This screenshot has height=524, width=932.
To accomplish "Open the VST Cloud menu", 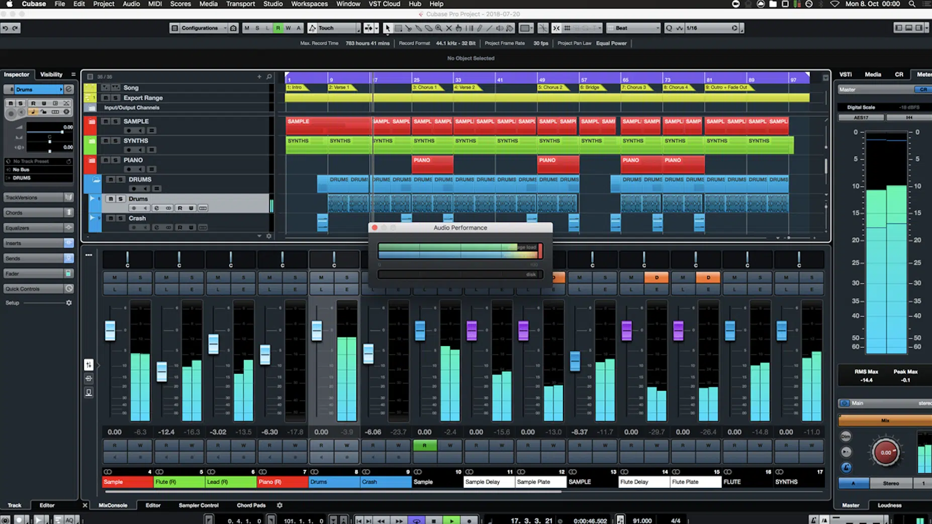I will (385, 4).
